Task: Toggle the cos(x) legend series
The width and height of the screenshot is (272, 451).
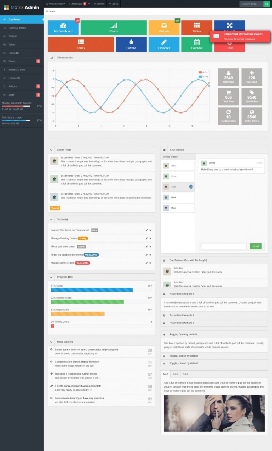Action: pyautogui.click(x=203, y=77)
